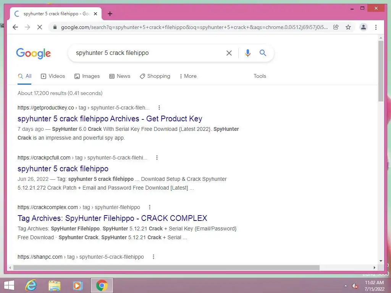The image size is (391, 293).
Task: Click the Google search text field
Action: coord(149,53)
